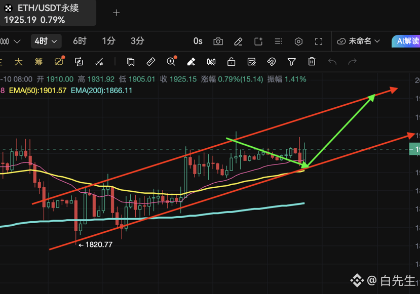Toggle the drawing lock icon
420x294 pixels.
pos(231,62)
